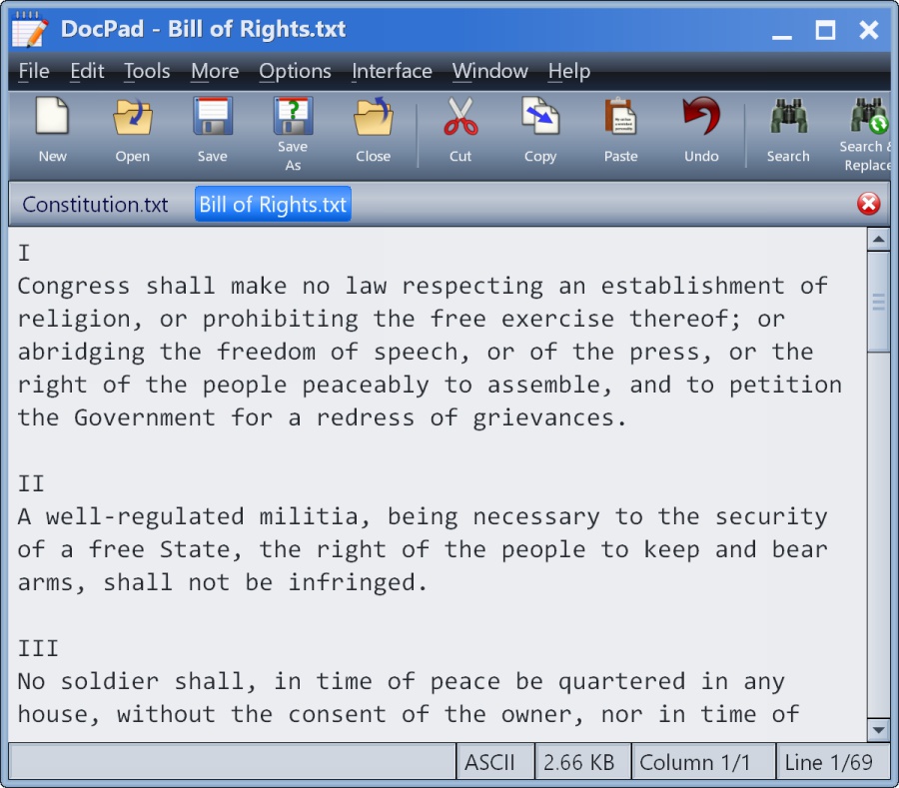Click the Save floppy disk icon
The width and height of the screenshot is (899, 788).
213,116
